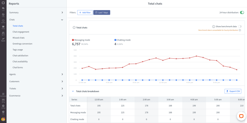Click Export CSV button
Image resolution: width=247 pixels, height=123 pixels.
point(233,91)
